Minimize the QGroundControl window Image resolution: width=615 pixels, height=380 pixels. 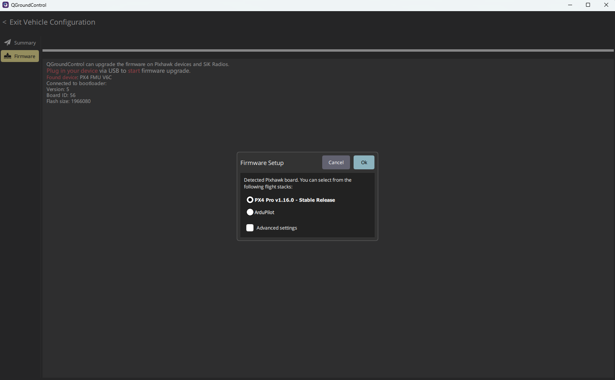(570, 5)
